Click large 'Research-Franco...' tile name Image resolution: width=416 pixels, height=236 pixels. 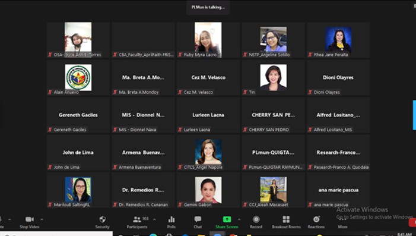click(x=338, y=152)
